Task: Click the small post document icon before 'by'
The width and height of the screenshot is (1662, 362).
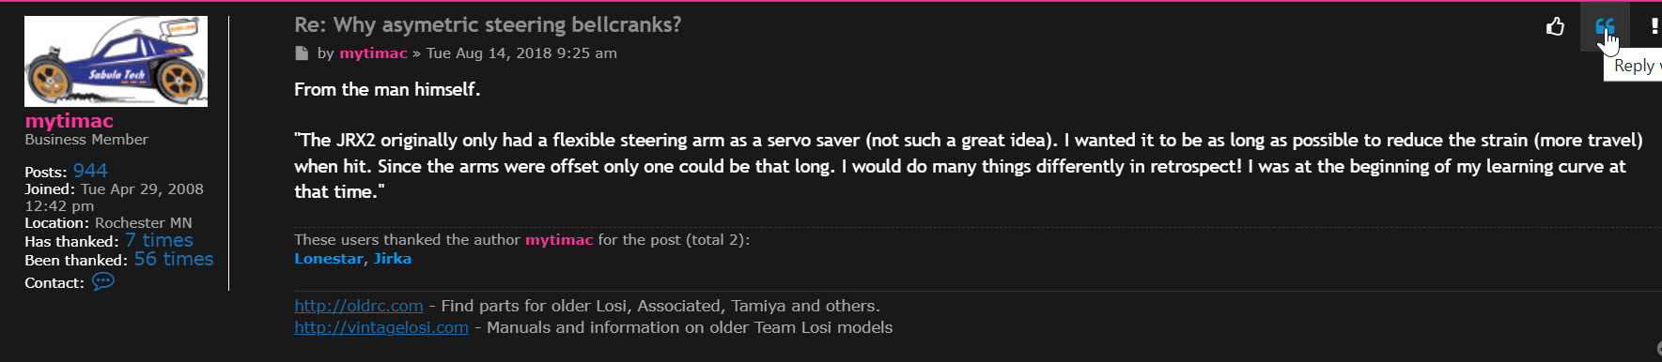Action: 302,53
